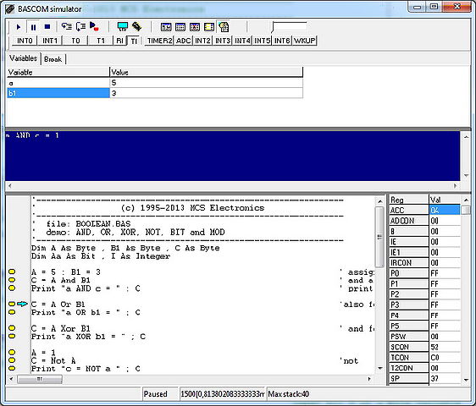
Task: Switch to the Break tab
Action: coord(53,59)
